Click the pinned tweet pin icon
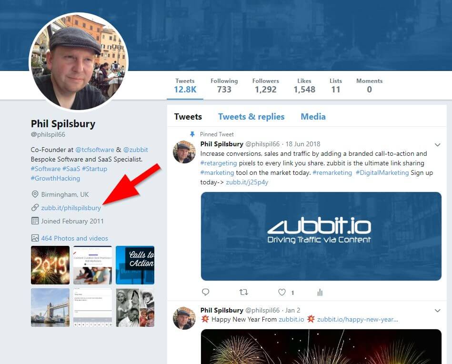452x364 pixels. pos(192,134)
